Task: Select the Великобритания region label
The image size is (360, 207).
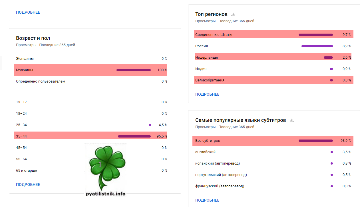Action: coord(210,80)
